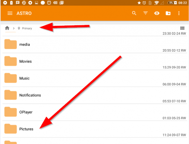Click the ASTRO app title
The height and width of the screenshot is (144, 189).
pos(24,13)
